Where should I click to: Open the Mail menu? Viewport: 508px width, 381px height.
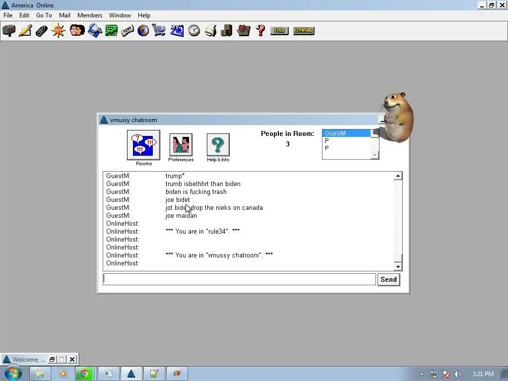(65, 15)
